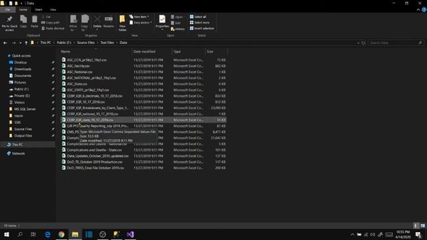
Task: Switch to the View ribbon tab
Action: [53, 9]
